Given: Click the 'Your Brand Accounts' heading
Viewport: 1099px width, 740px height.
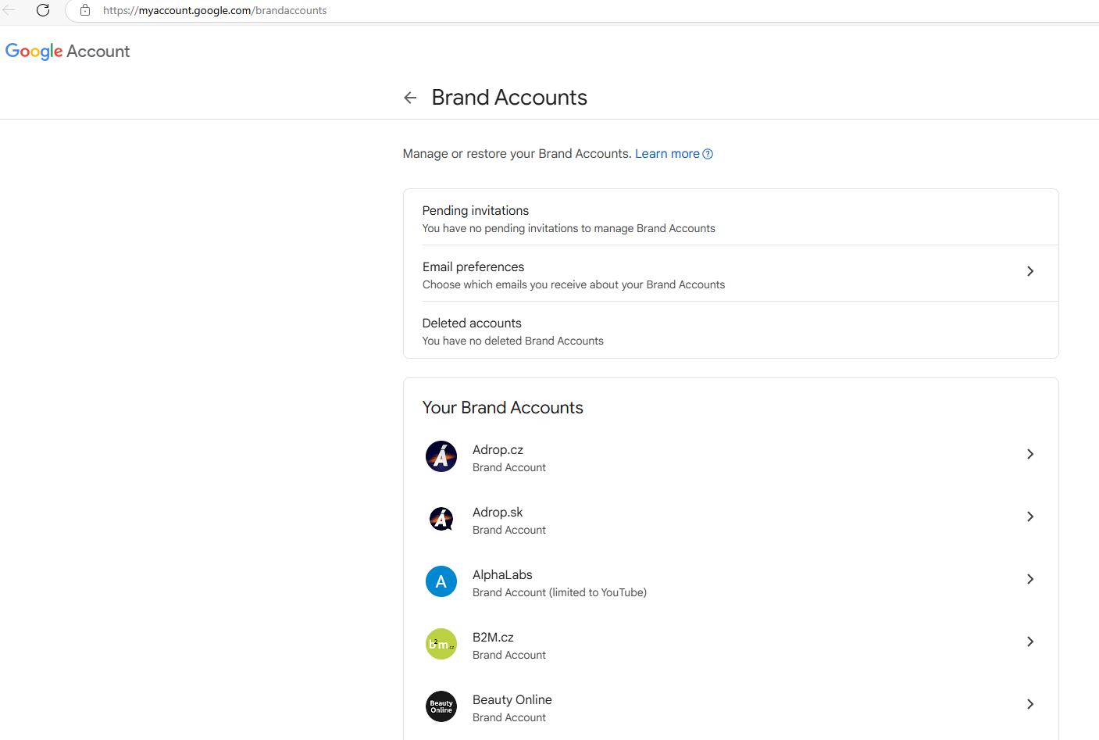Looking at the screenshot, I should point(503,407).
